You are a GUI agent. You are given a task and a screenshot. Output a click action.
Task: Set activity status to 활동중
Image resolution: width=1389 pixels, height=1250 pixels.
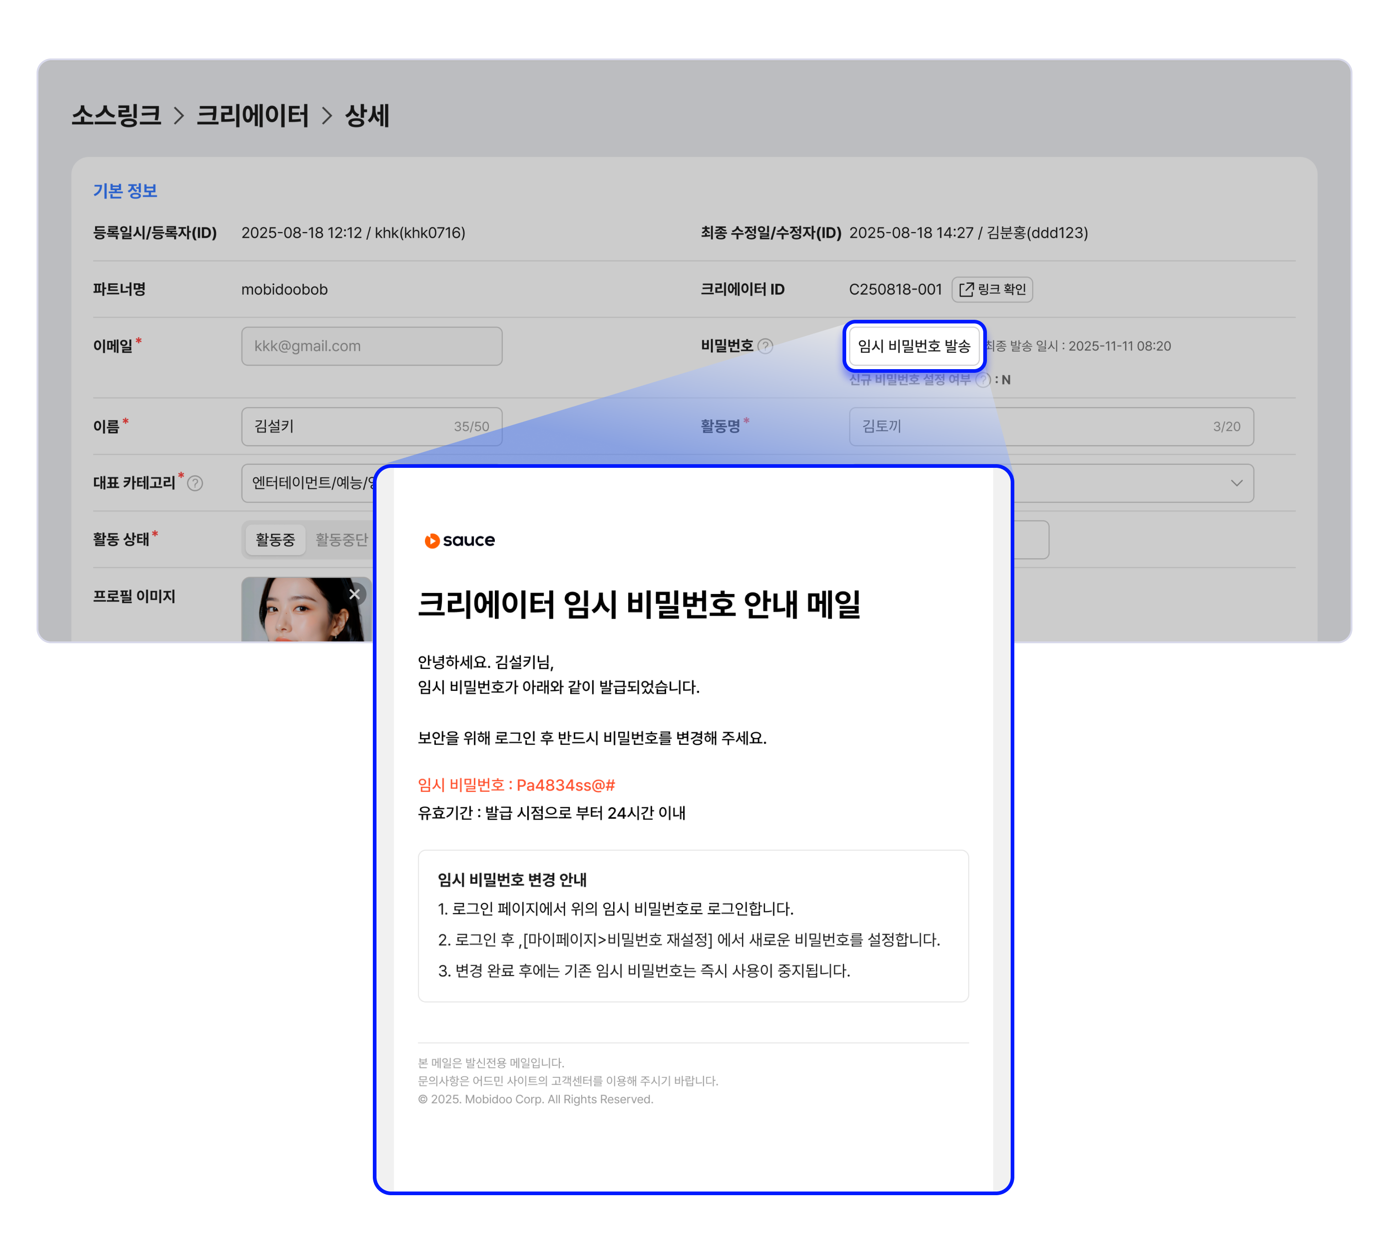pos(275,540)
